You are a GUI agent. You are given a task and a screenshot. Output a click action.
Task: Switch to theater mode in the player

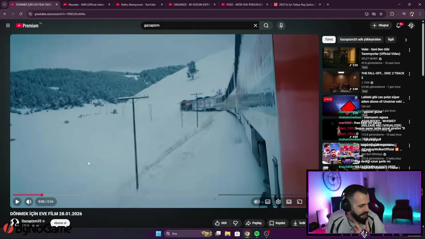click(289, 201)
